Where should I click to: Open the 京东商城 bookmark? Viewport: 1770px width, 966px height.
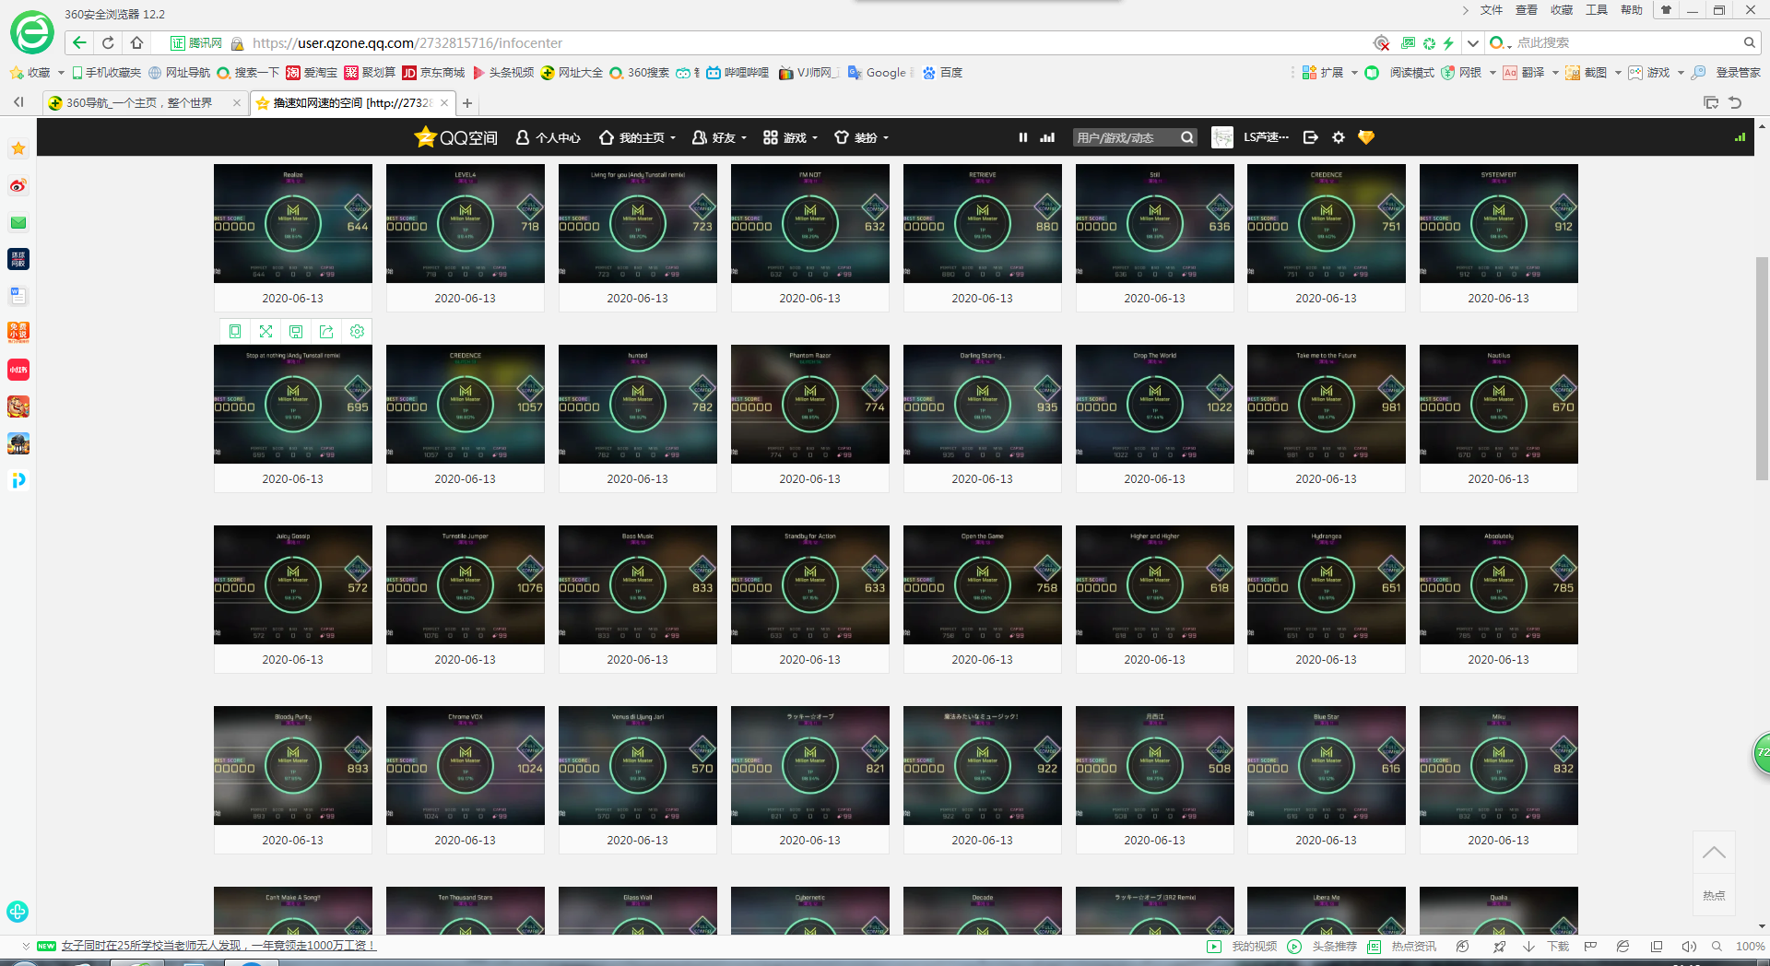(433, 73)
